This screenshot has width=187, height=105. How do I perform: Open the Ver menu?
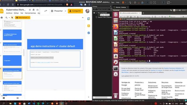click(x=22, y=13)
